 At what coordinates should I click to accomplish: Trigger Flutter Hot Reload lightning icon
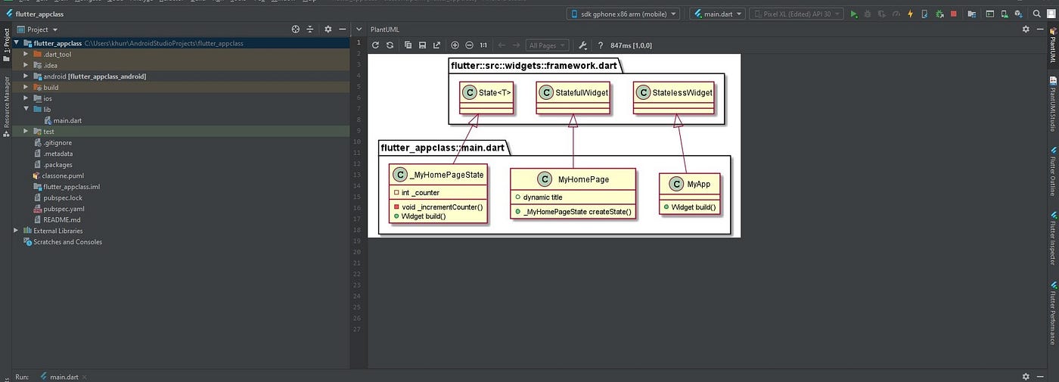click(x=910, y=14)
